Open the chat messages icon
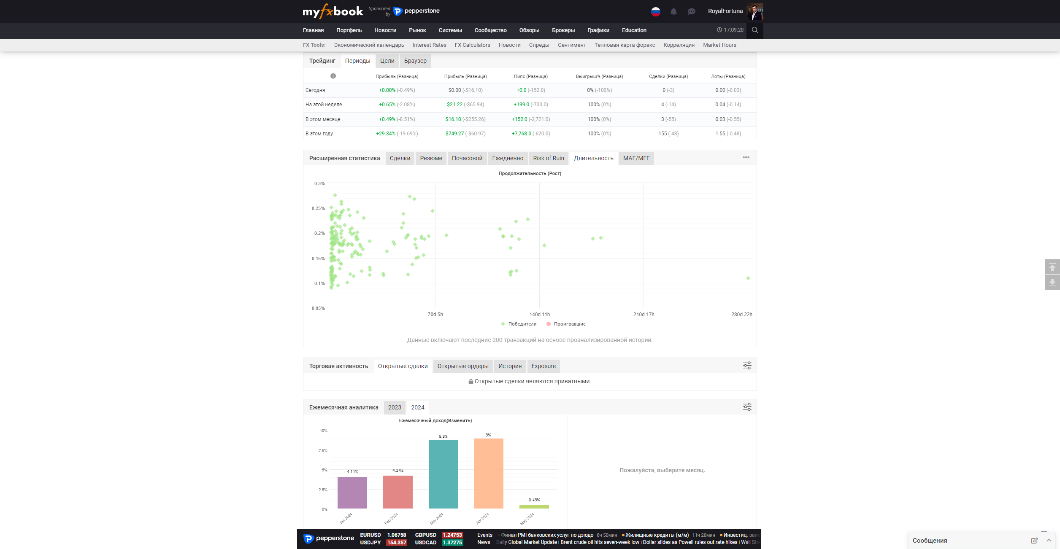 691,12
